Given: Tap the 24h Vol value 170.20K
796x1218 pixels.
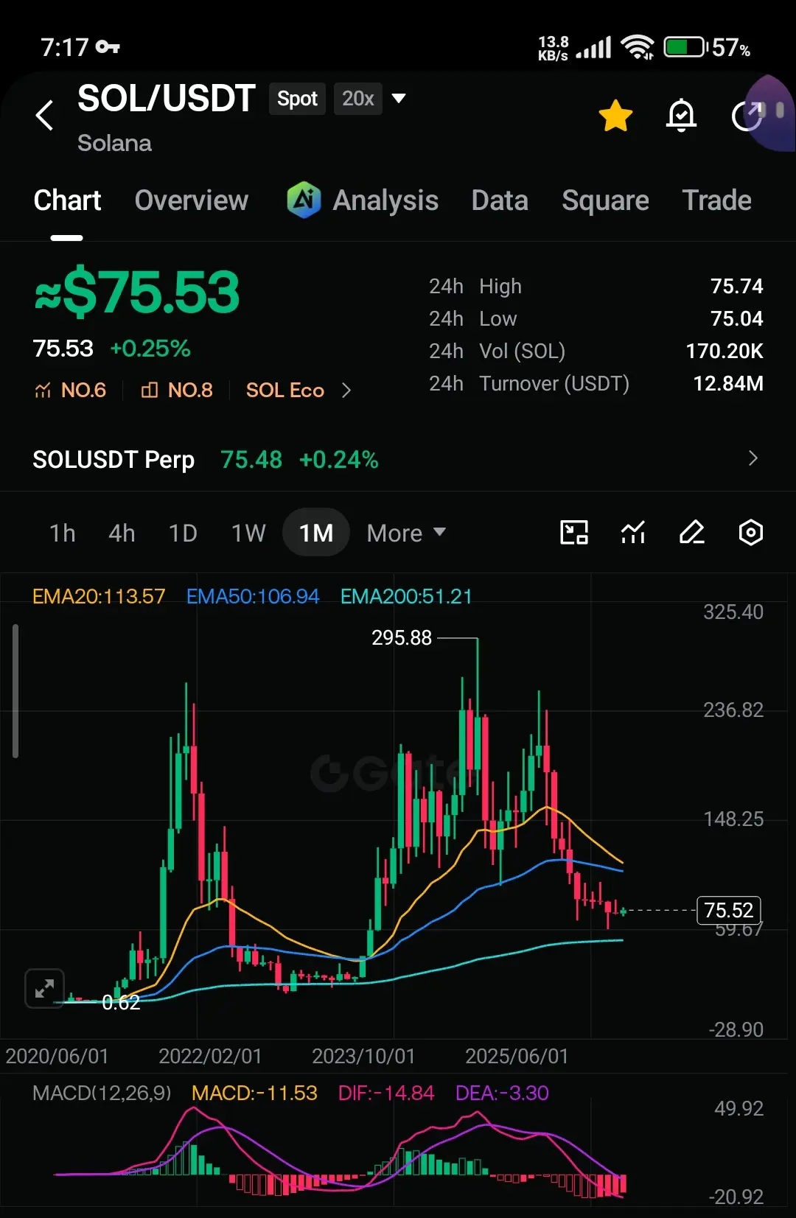Looking at the screenshot, I should 725,351.
